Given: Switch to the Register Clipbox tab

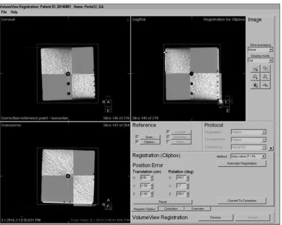Looking at the screenshot, I should point(145,209).
